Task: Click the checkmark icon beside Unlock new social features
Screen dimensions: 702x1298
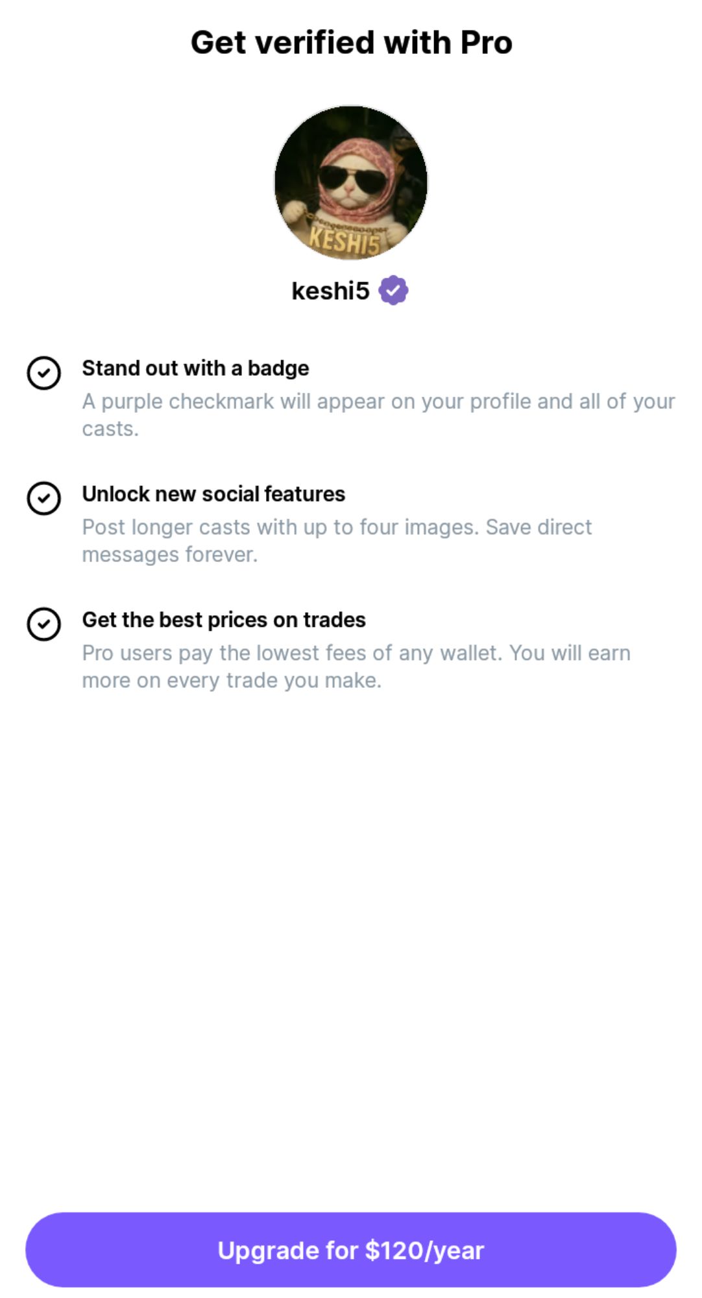Action: pos(43,498)
